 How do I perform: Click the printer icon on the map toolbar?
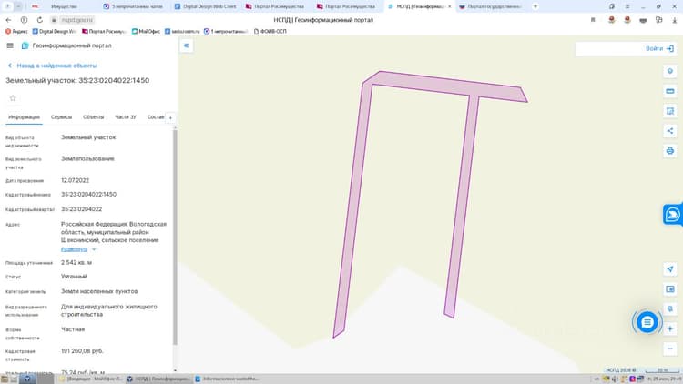(670, 151)
